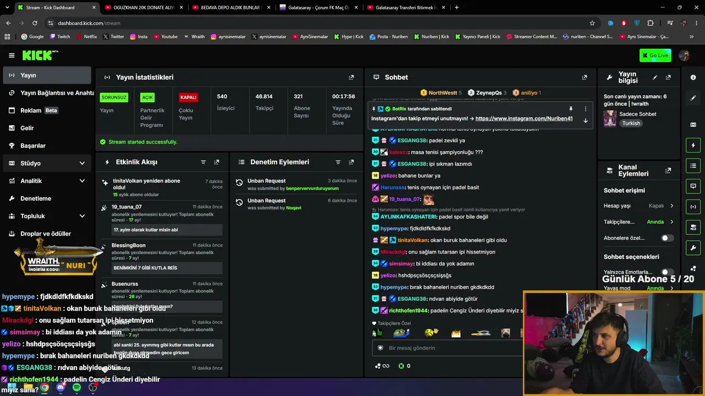Screen dimensions: 705x396
Task: Open Yayın in the sidebar
Action: click(x=47, y=75)
